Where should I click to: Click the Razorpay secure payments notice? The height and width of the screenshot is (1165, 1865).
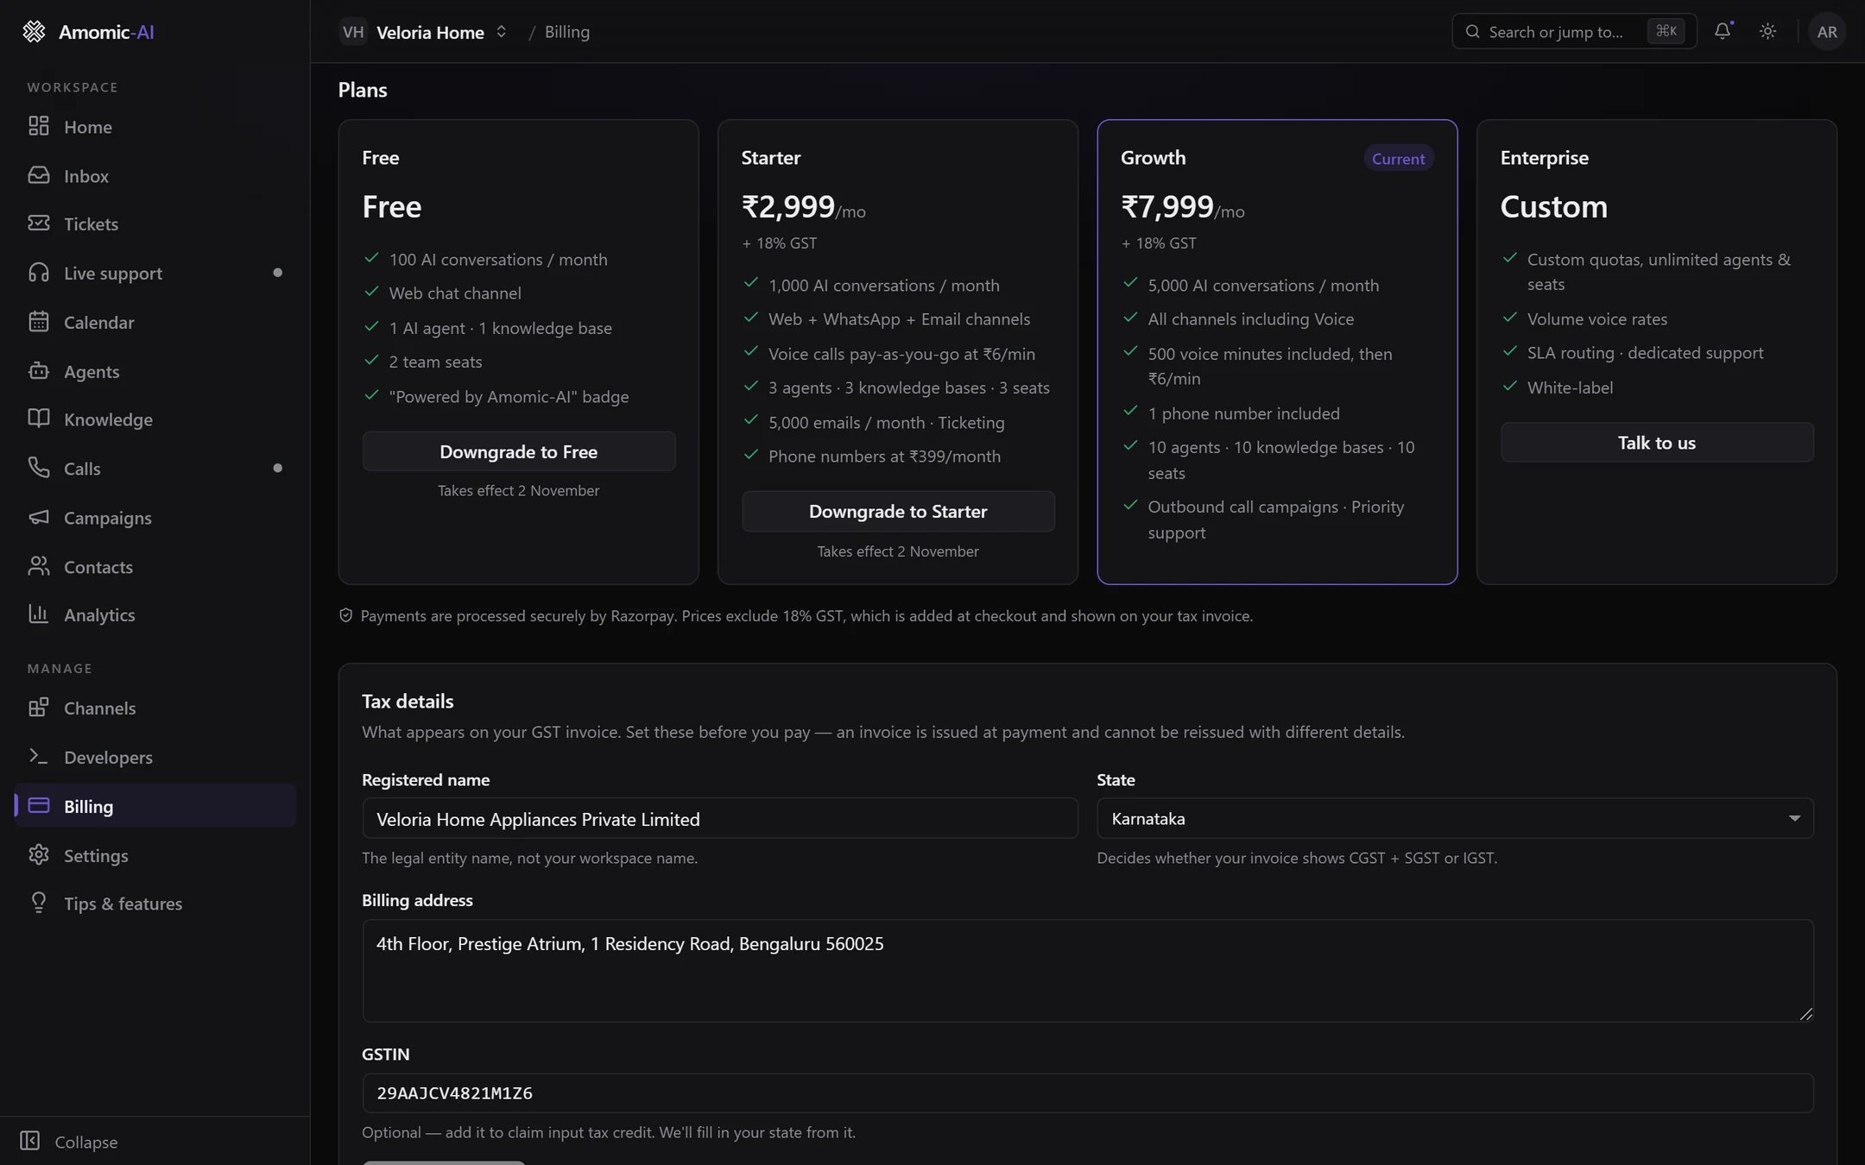pos(796,616)
